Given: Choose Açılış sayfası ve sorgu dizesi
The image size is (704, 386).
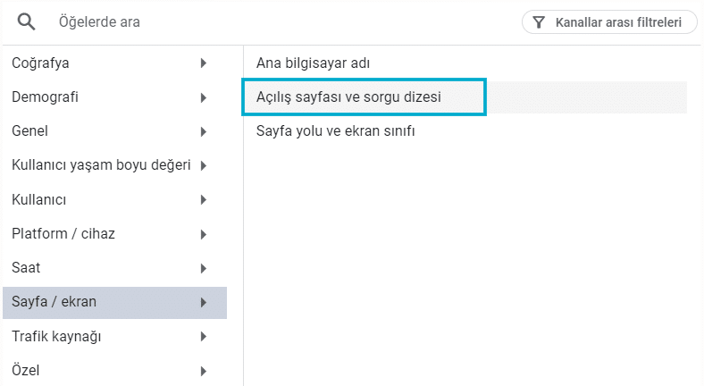Looking at the screenshot, I should tap(348, 96).
